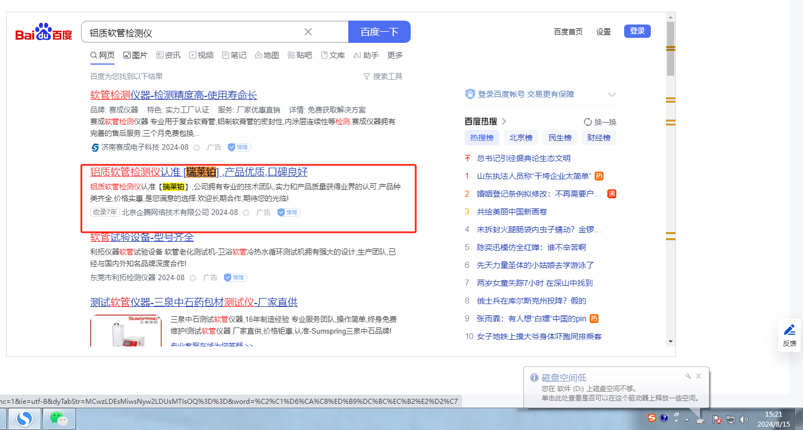Open WeChat from the taskbar
Image resolution: width=803 pixels, height=430 pixels.
(x=59, y=418)
